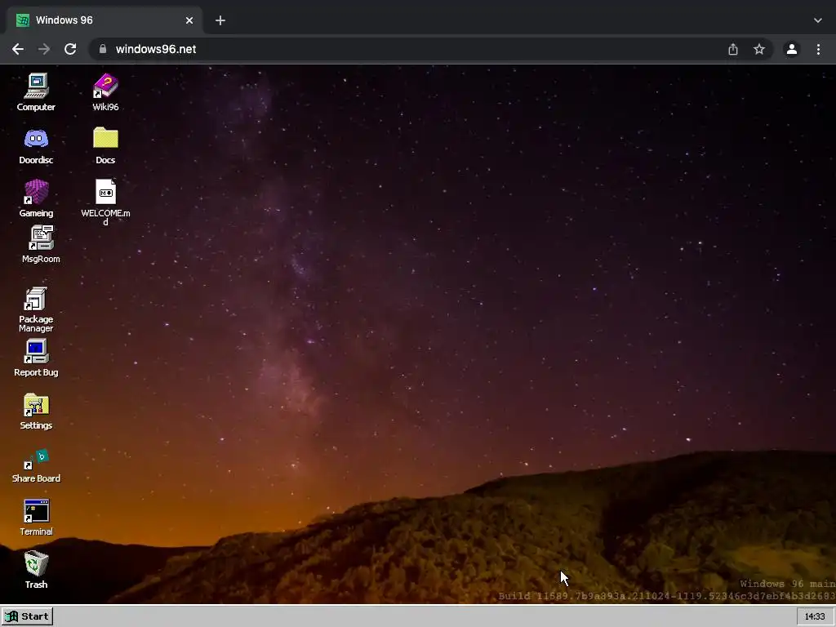Select the Windows 96 browser tab
The image size is (836, 627).
pos(104,20)
